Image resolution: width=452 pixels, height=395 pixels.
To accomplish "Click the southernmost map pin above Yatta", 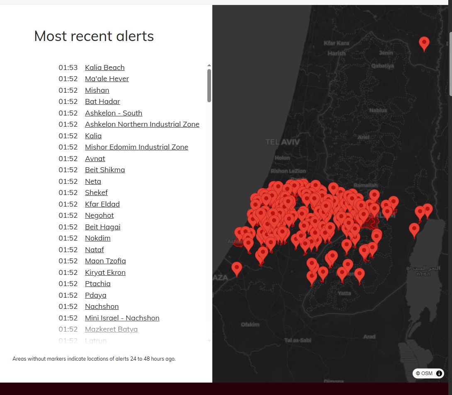I will 311,278.
